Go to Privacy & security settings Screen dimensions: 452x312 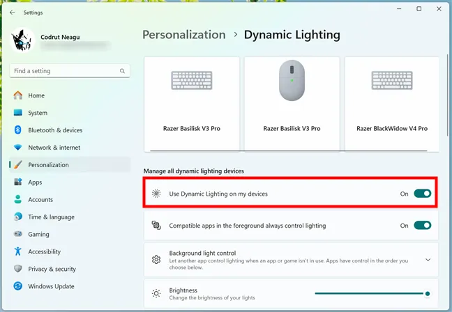tap(52, 269)
